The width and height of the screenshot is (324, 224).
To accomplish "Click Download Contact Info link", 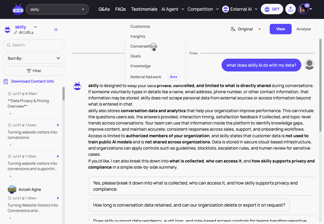I will click(x=32, y=81).
